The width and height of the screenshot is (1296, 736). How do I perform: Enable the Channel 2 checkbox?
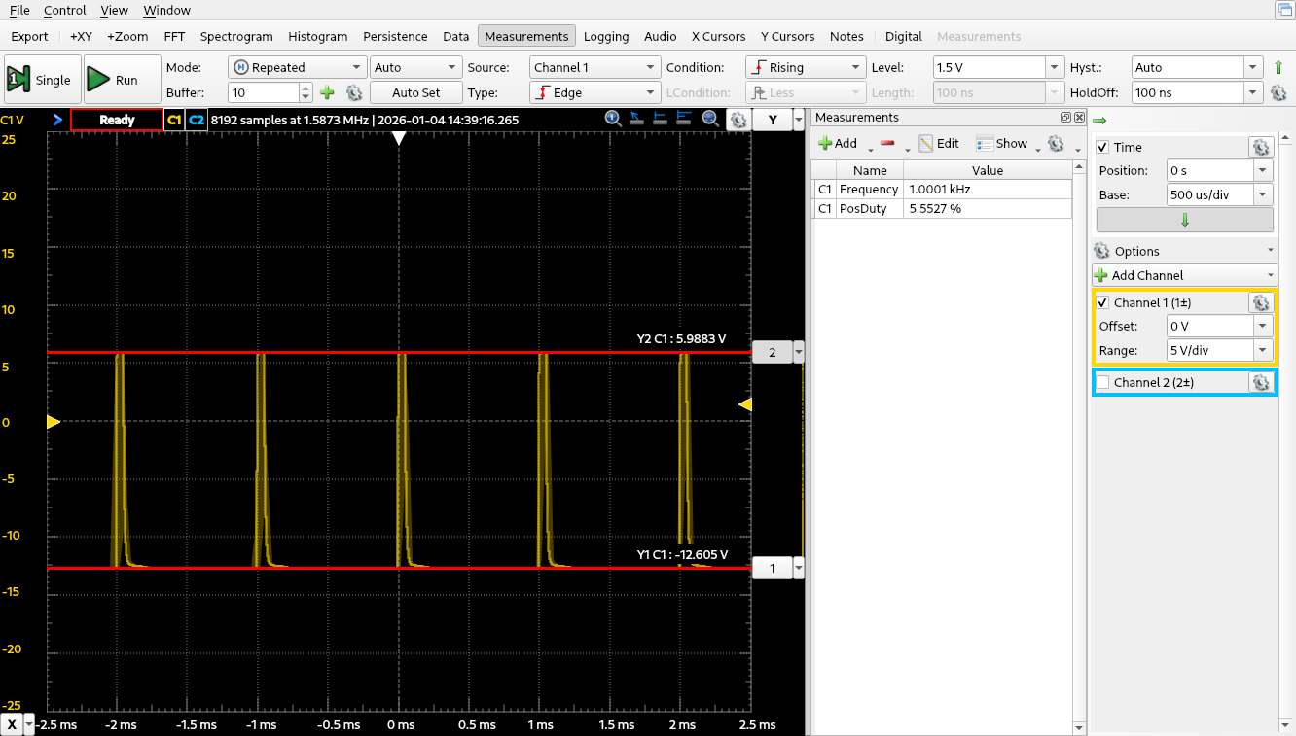[1102, 383]
